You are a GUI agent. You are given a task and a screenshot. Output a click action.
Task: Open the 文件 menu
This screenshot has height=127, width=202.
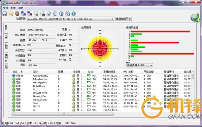point(5,8)
